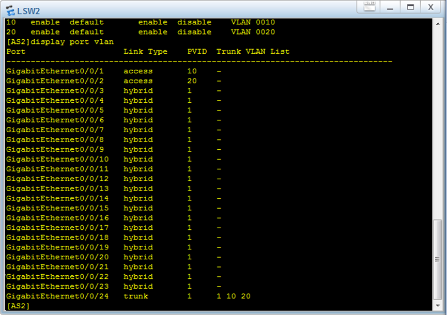Click 'access' link type of GigabitEthernet0/0/2
The width and height of the screenshot is (447, 315).
pyautogui.click(x=138, y=81)
